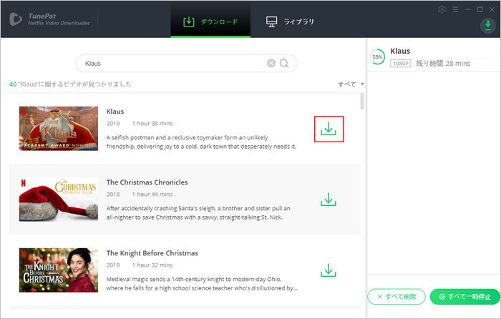Maximize the TunePat window
The width and height of the screenshot is (501, 319).
click(x=480, y=9)
